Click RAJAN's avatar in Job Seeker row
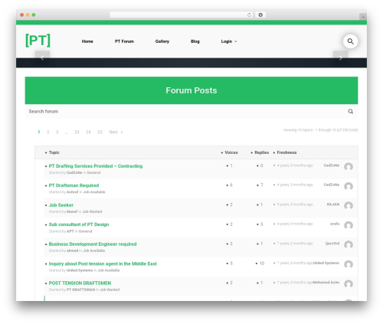The width and height of the screenshot is (383, 324). click(349, 206)
